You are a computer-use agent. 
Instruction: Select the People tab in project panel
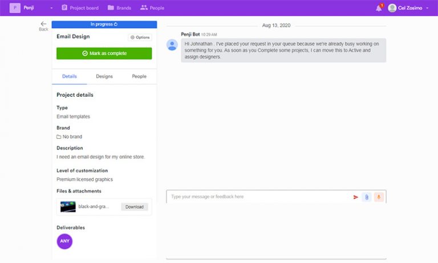[139, 76]
